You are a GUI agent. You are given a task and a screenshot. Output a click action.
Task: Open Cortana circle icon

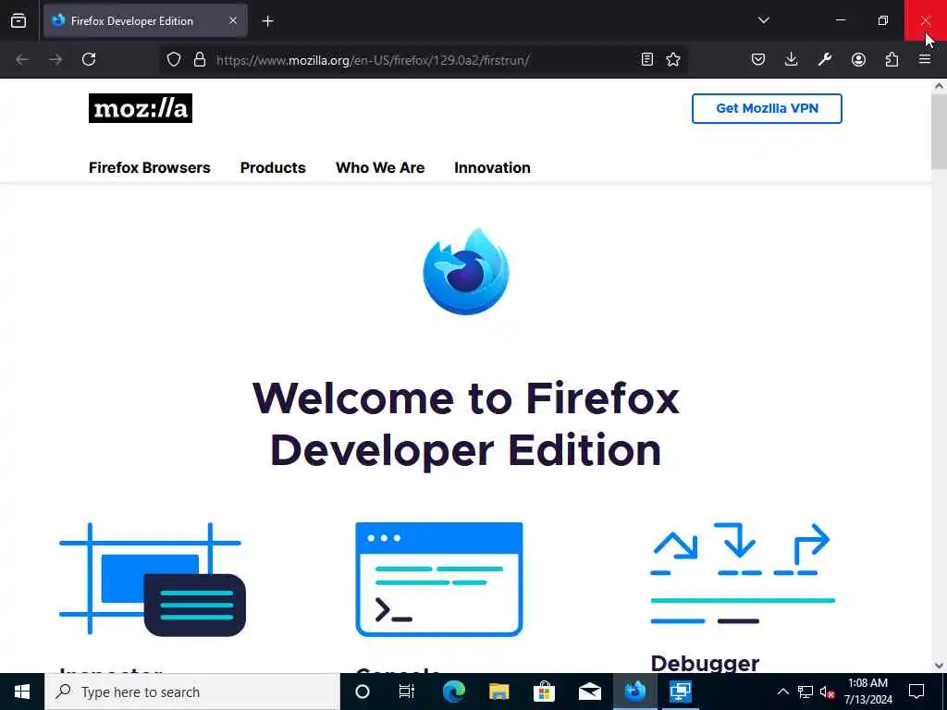tap(363, 692)
